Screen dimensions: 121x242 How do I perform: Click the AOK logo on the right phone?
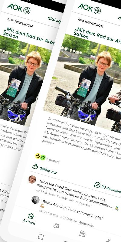pyautogui.click(x=89, y=9)
